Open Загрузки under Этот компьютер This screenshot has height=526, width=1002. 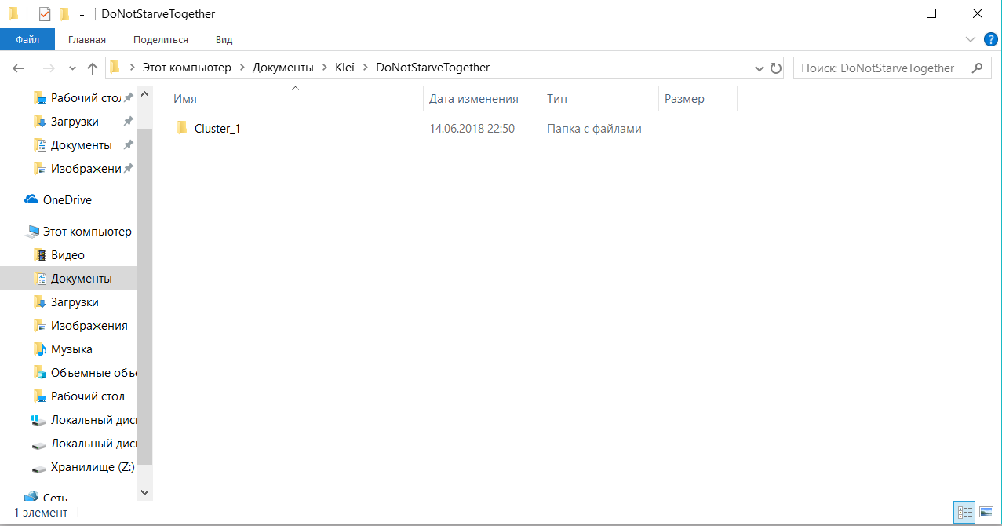pos(75,302)
